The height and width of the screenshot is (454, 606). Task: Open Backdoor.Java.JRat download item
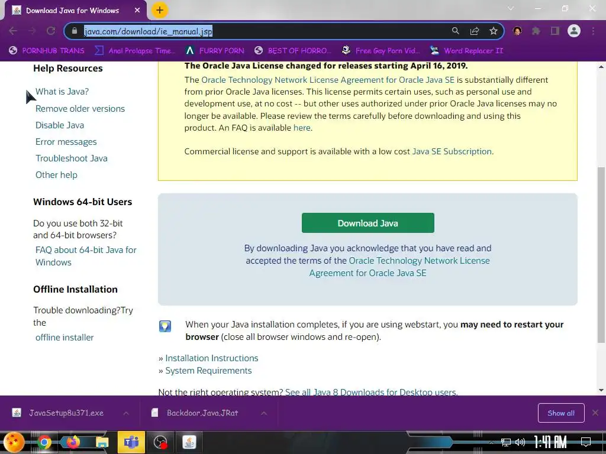pos(195,413)
